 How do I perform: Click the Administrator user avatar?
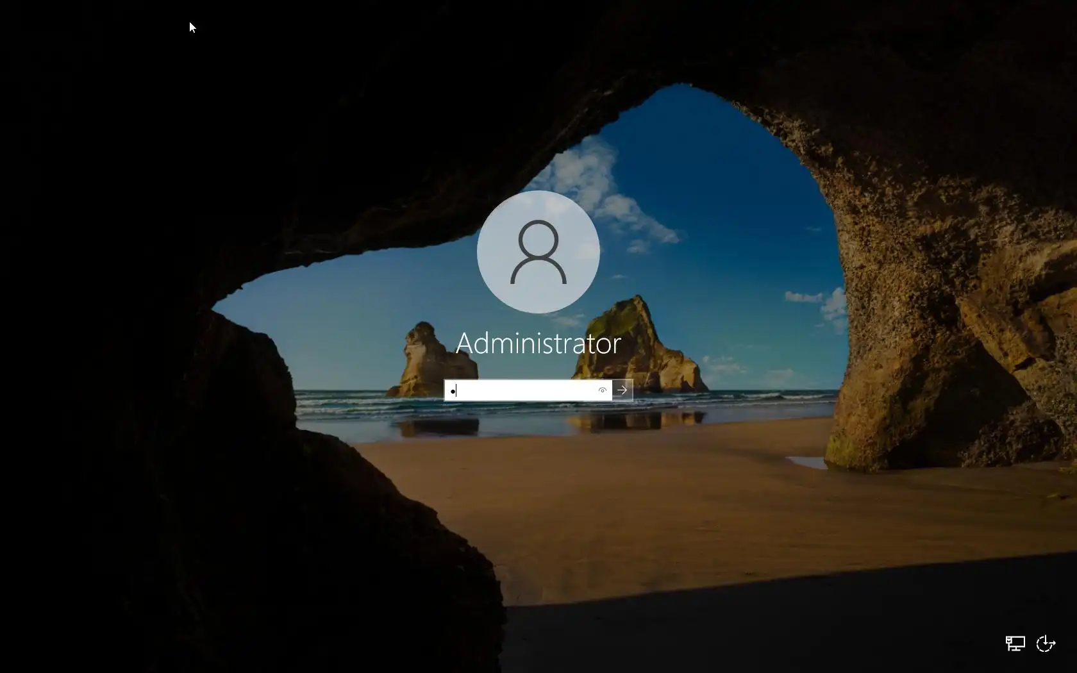point(538,252)
